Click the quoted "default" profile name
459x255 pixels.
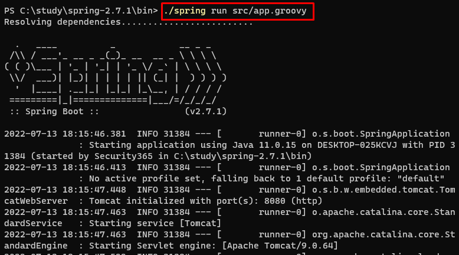421,178
